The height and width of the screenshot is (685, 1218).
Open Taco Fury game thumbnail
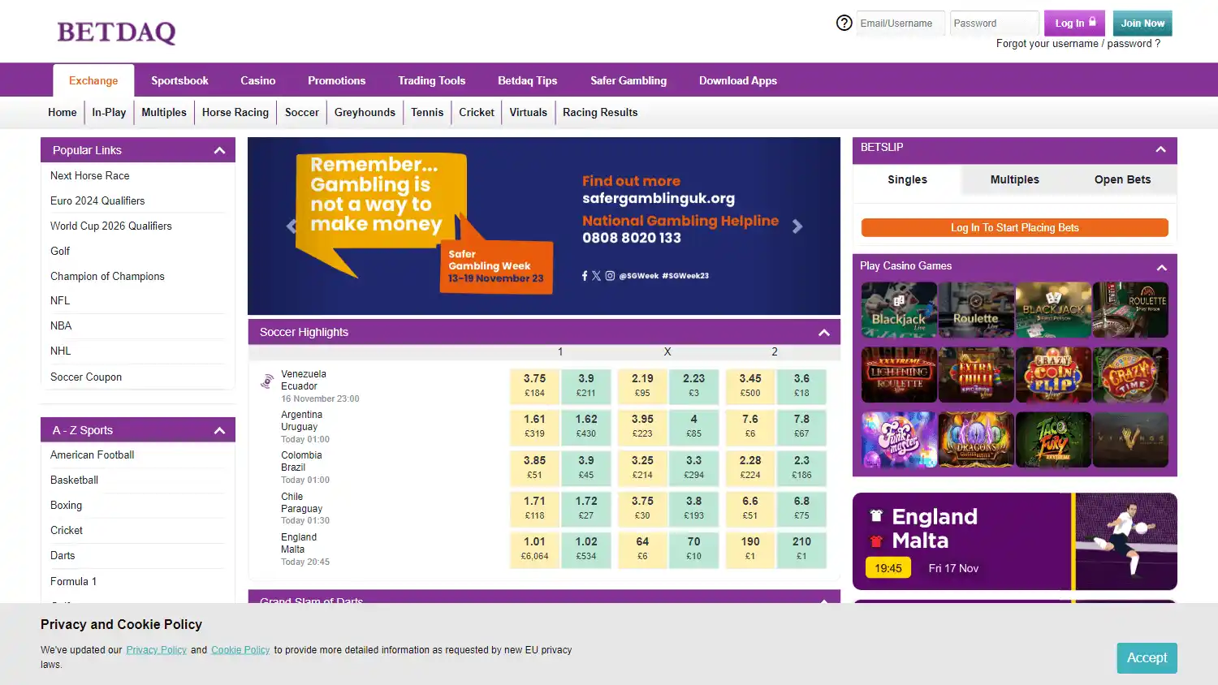click(x=1053, y=439)
